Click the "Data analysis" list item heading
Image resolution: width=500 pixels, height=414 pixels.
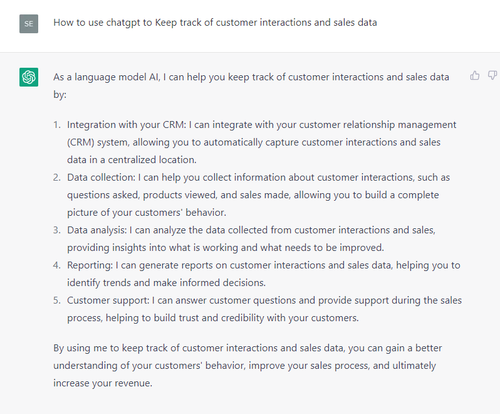click(x=97, y=230)
